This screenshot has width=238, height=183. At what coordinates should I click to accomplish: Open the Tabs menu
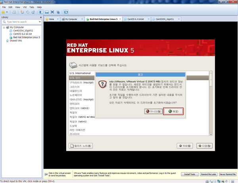(x=32, y=7)
